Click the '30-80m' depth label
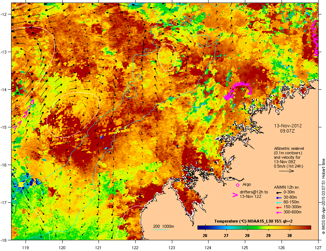 [x=290, y=197]
